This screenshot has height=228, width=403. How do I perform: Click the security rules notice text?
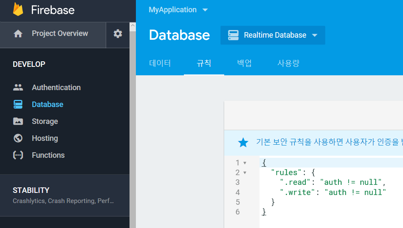coord(330,142)
